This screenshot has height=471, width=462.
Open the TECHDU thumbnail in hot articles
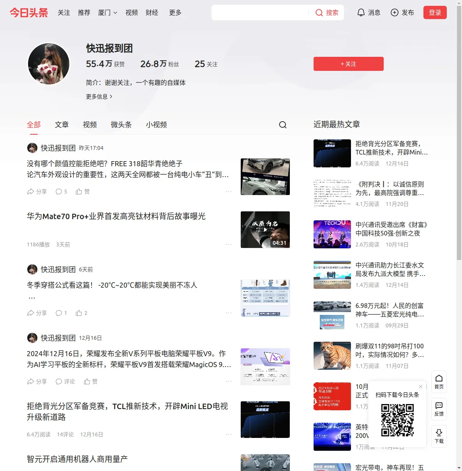[x=332, y=234]
